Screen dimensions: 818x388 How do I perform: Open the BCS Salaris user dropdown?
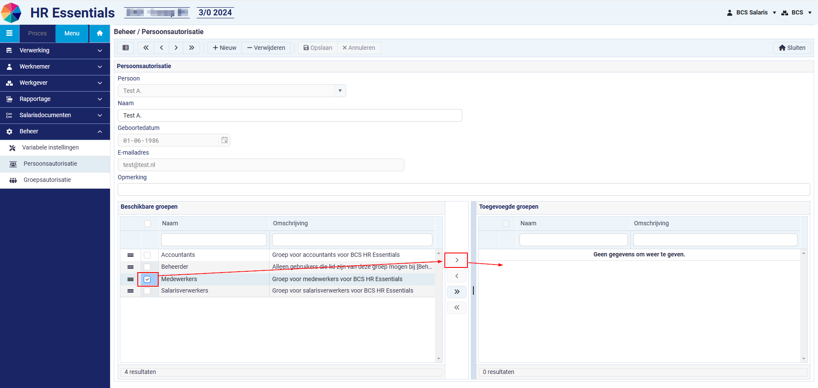(x=751, y=12)
